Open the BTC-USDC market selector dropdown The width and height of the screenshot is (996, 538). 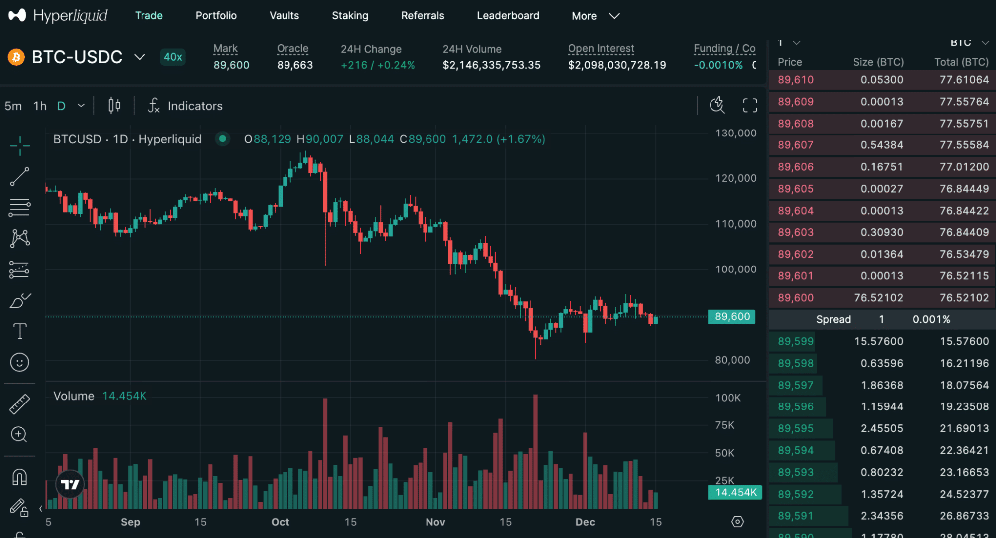pos(140,57)
